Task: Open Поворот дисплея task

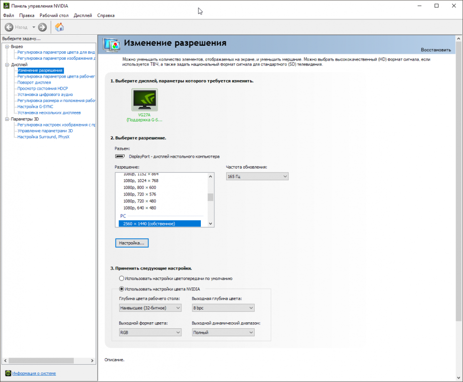Action: (x=34, y=83)
